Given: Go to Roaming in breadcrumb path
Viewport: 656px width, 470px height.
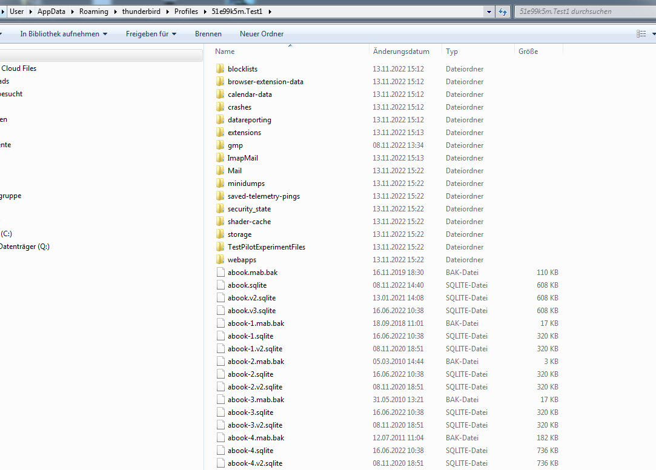Looking at the screenshot, I should (94, 12).
